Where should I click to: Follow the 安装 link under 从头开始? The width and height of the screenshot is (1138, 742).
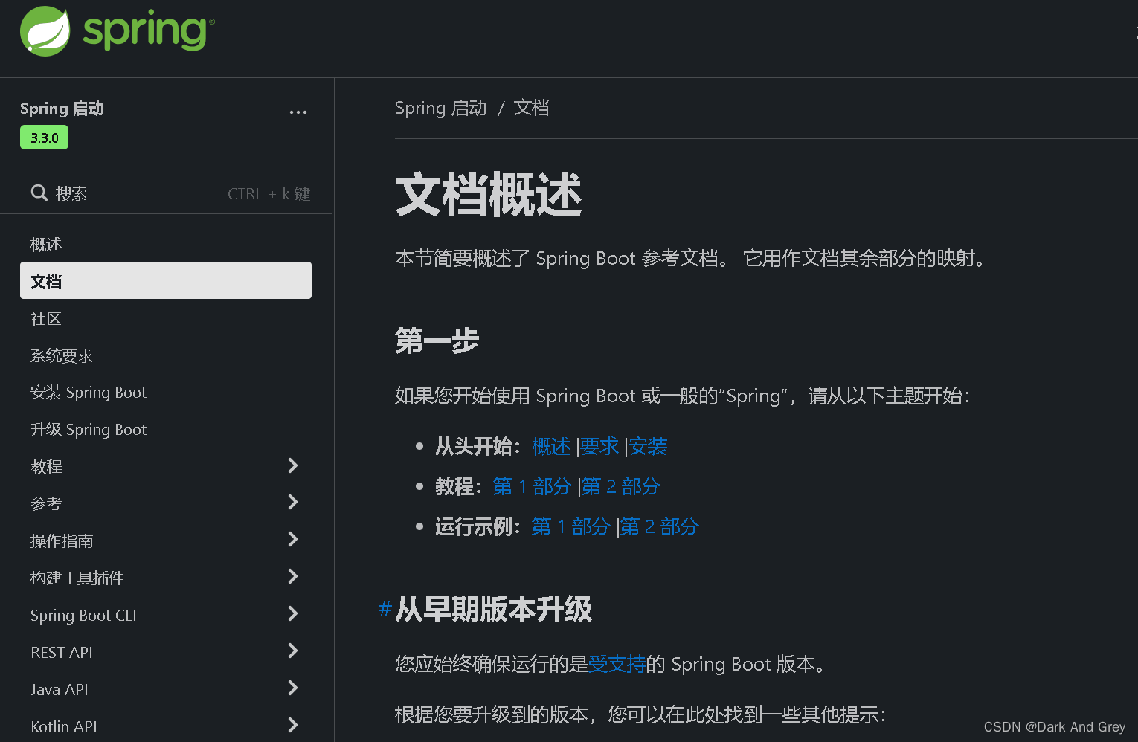click(x=648, y=447)
